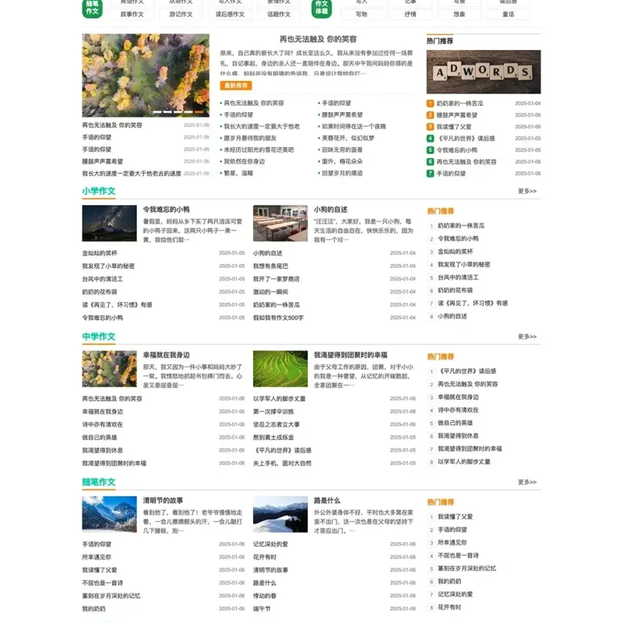Click the 小学作文 section heading
The height and width of the screenshot is (623, 623).
(x=99, y=191)
